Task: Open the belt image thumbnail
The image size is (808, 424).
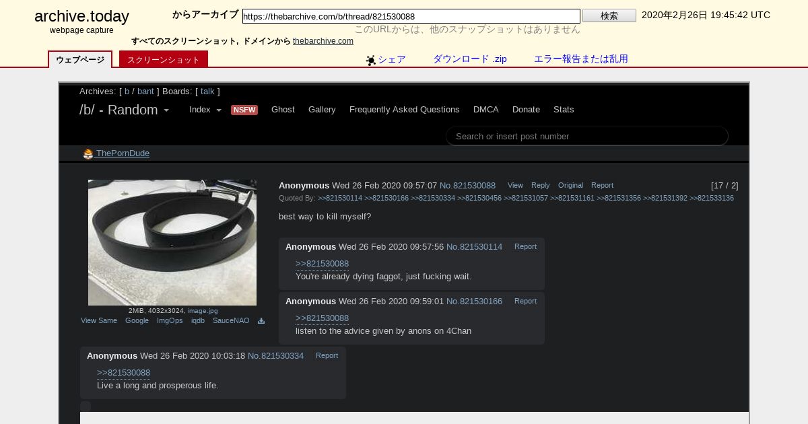Action: coord(172,242)
